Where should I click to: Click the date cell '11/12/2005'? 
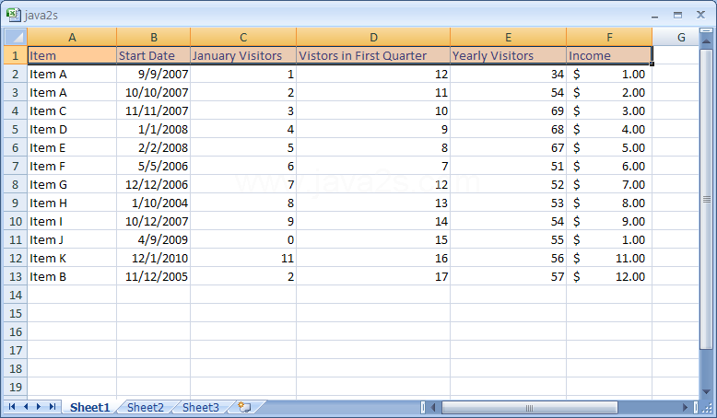[x=154, y=276]
